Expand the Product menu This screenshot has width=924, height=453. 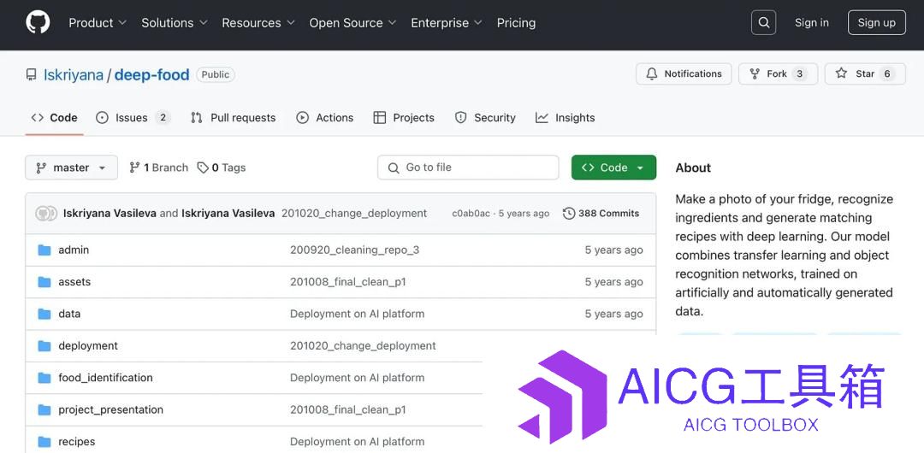coord(98,23)
